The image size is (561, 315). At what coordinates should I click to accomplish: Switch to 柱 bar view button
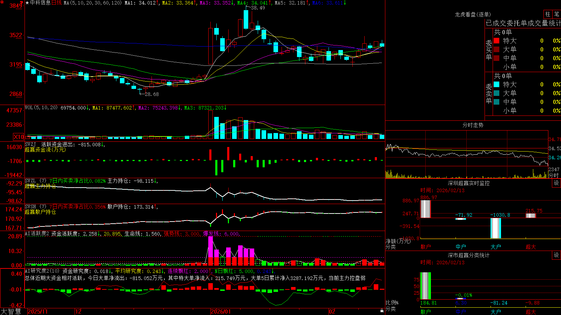pos(548,14)
